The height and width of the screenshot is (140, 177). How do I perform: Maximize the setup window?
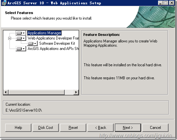tap(166, 3)
